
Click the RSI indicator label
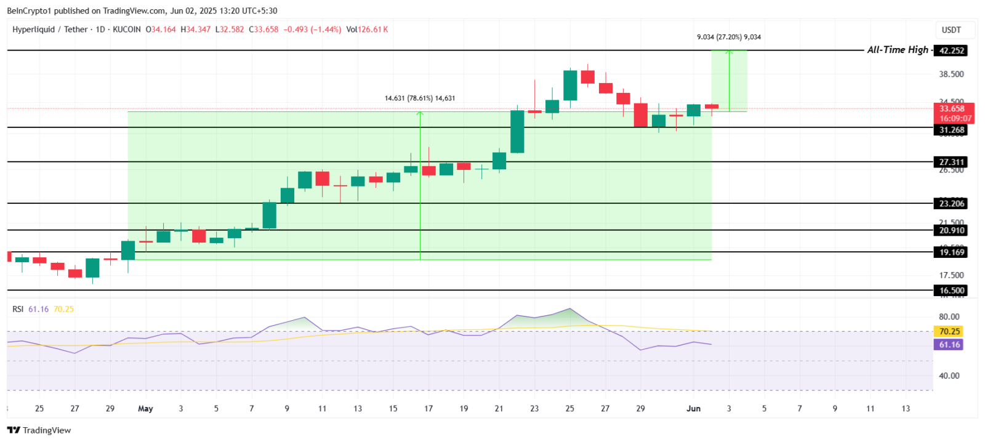coord(18,309)
